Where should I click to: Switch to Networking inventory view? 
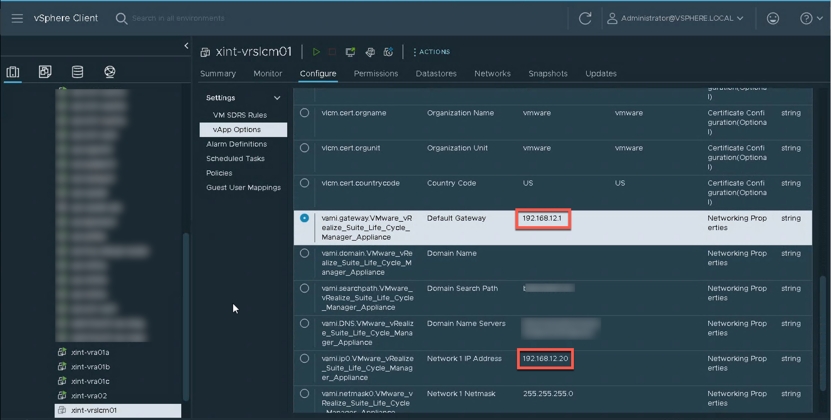(110, 72)
